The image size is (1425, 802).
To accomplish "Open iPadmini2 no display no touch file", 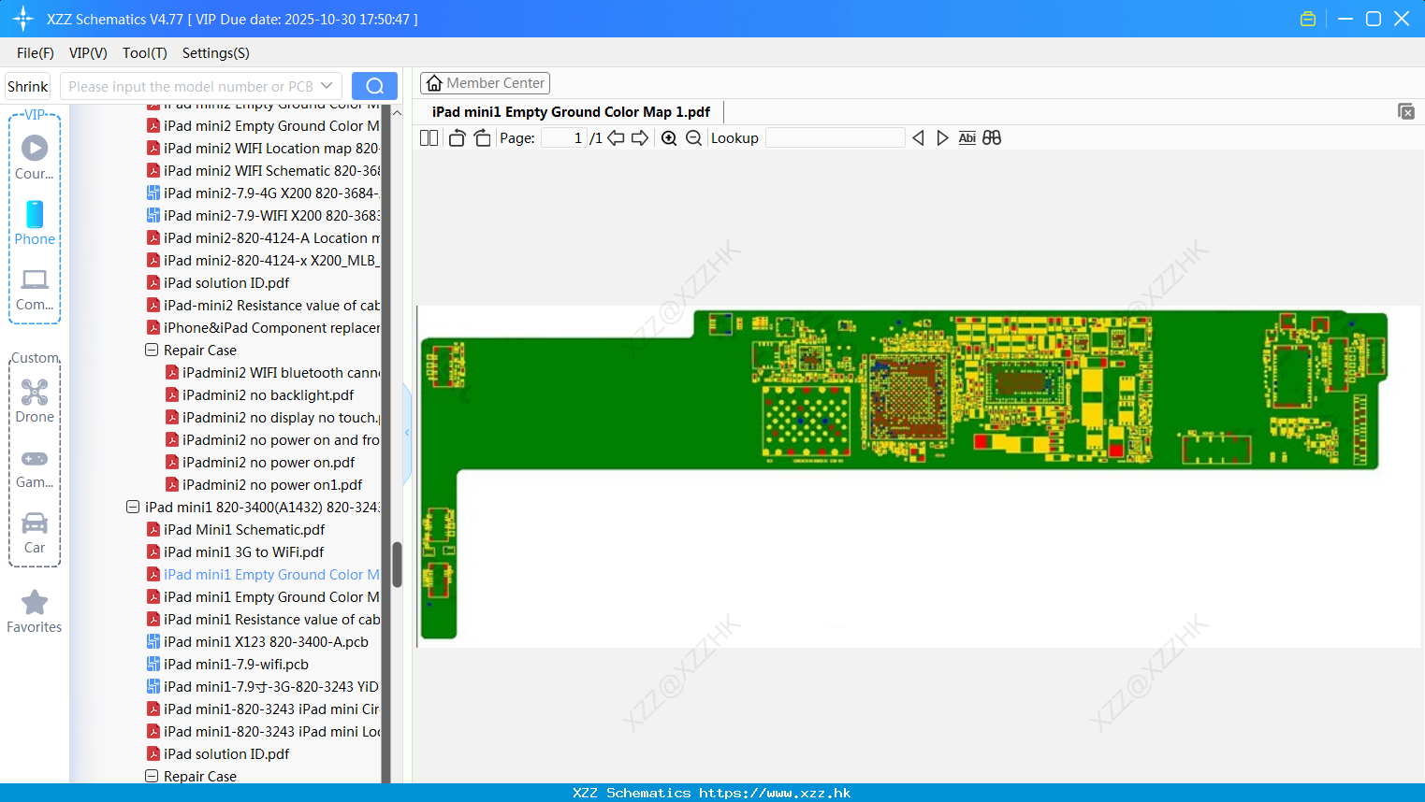I will 273,418.
